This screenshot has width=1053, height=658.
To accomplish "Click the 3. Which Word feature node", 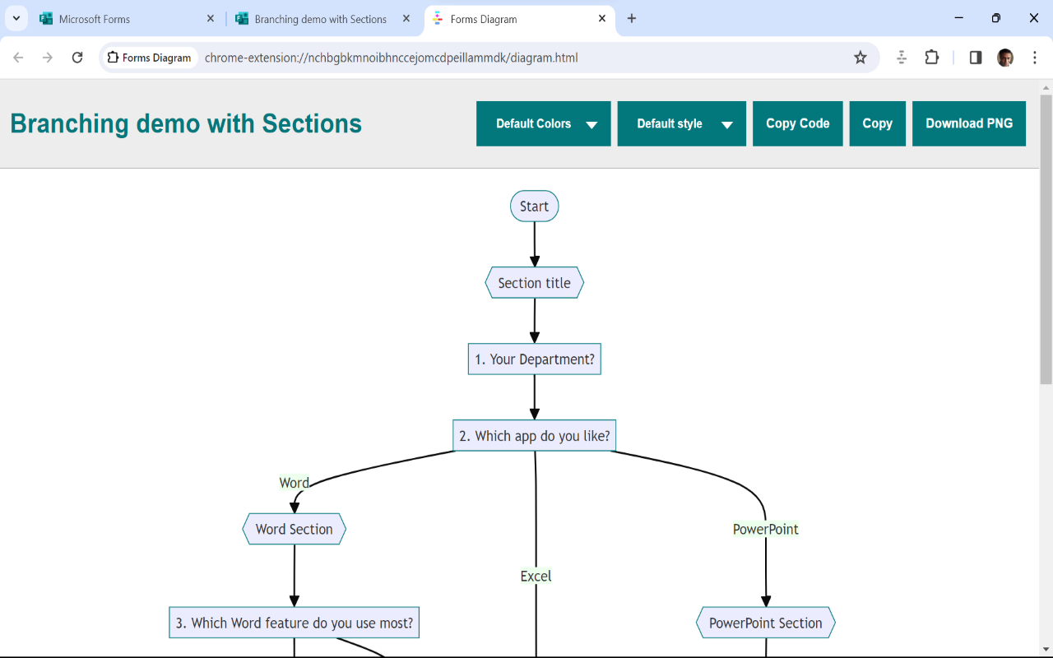I will click(295, 623).
